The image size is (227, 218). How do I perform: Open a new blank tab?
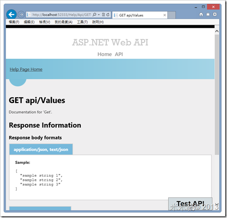[x=172, y=15]
